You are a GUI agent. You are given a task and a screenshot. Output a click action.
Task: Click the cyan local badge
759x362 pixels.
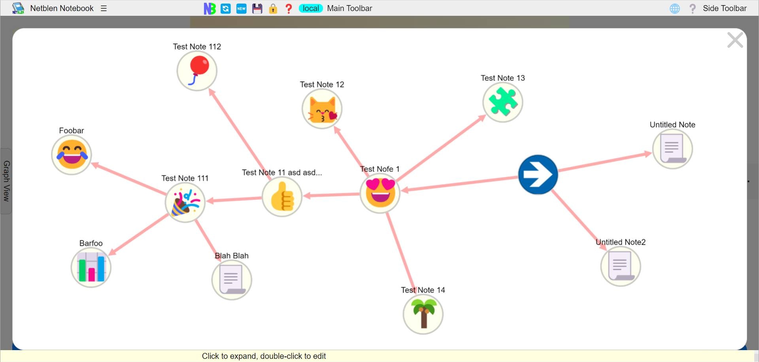pyautogui.click(x=311, y=8)
